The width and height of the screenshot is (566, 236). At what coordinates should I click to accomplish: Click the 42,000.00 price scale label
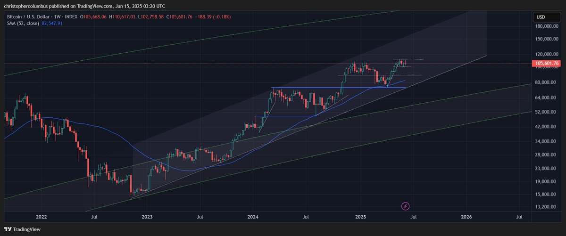tap(547, 127)
